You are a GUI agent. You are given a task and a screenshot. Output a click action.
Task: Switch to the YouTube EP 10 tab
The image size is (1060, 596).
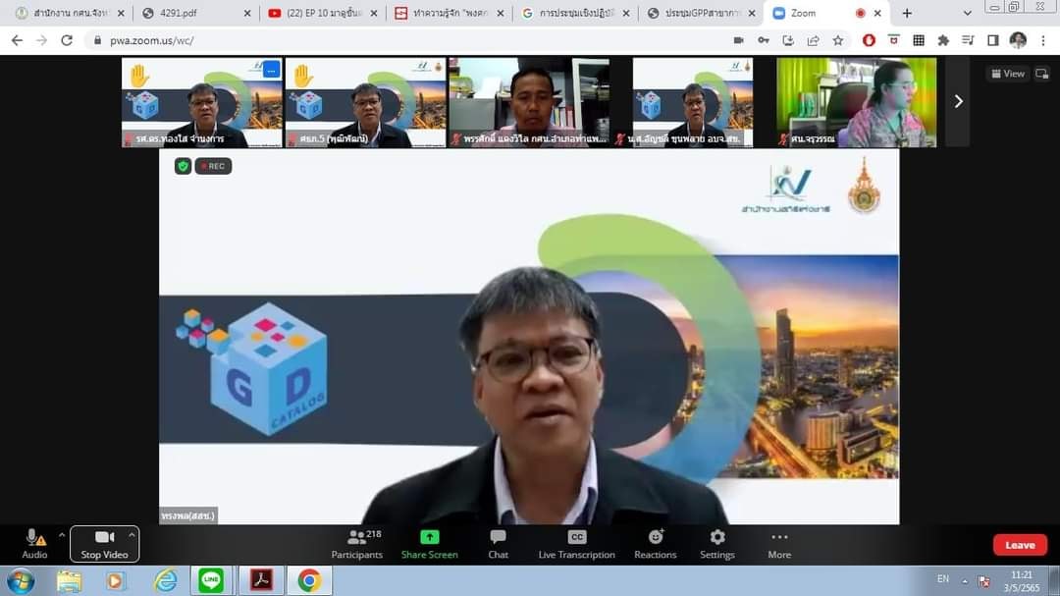[x=315, y=14]
